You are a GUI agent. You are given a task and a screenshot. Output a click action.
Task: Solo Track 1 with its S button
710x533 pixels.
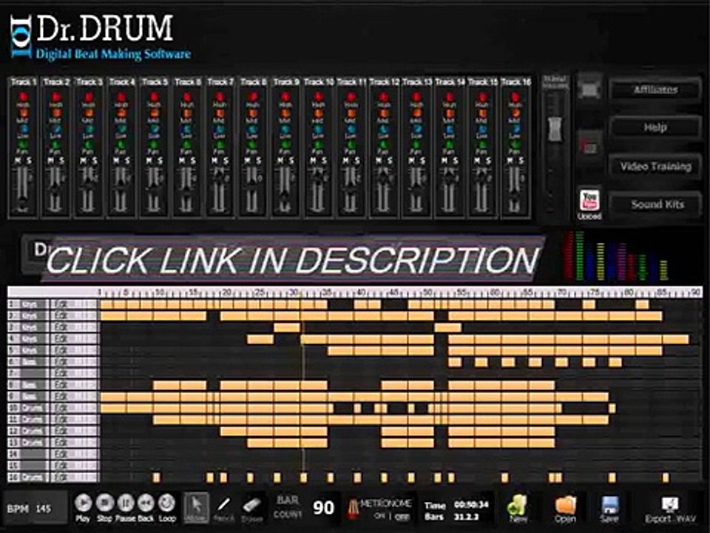coord(29,161)
